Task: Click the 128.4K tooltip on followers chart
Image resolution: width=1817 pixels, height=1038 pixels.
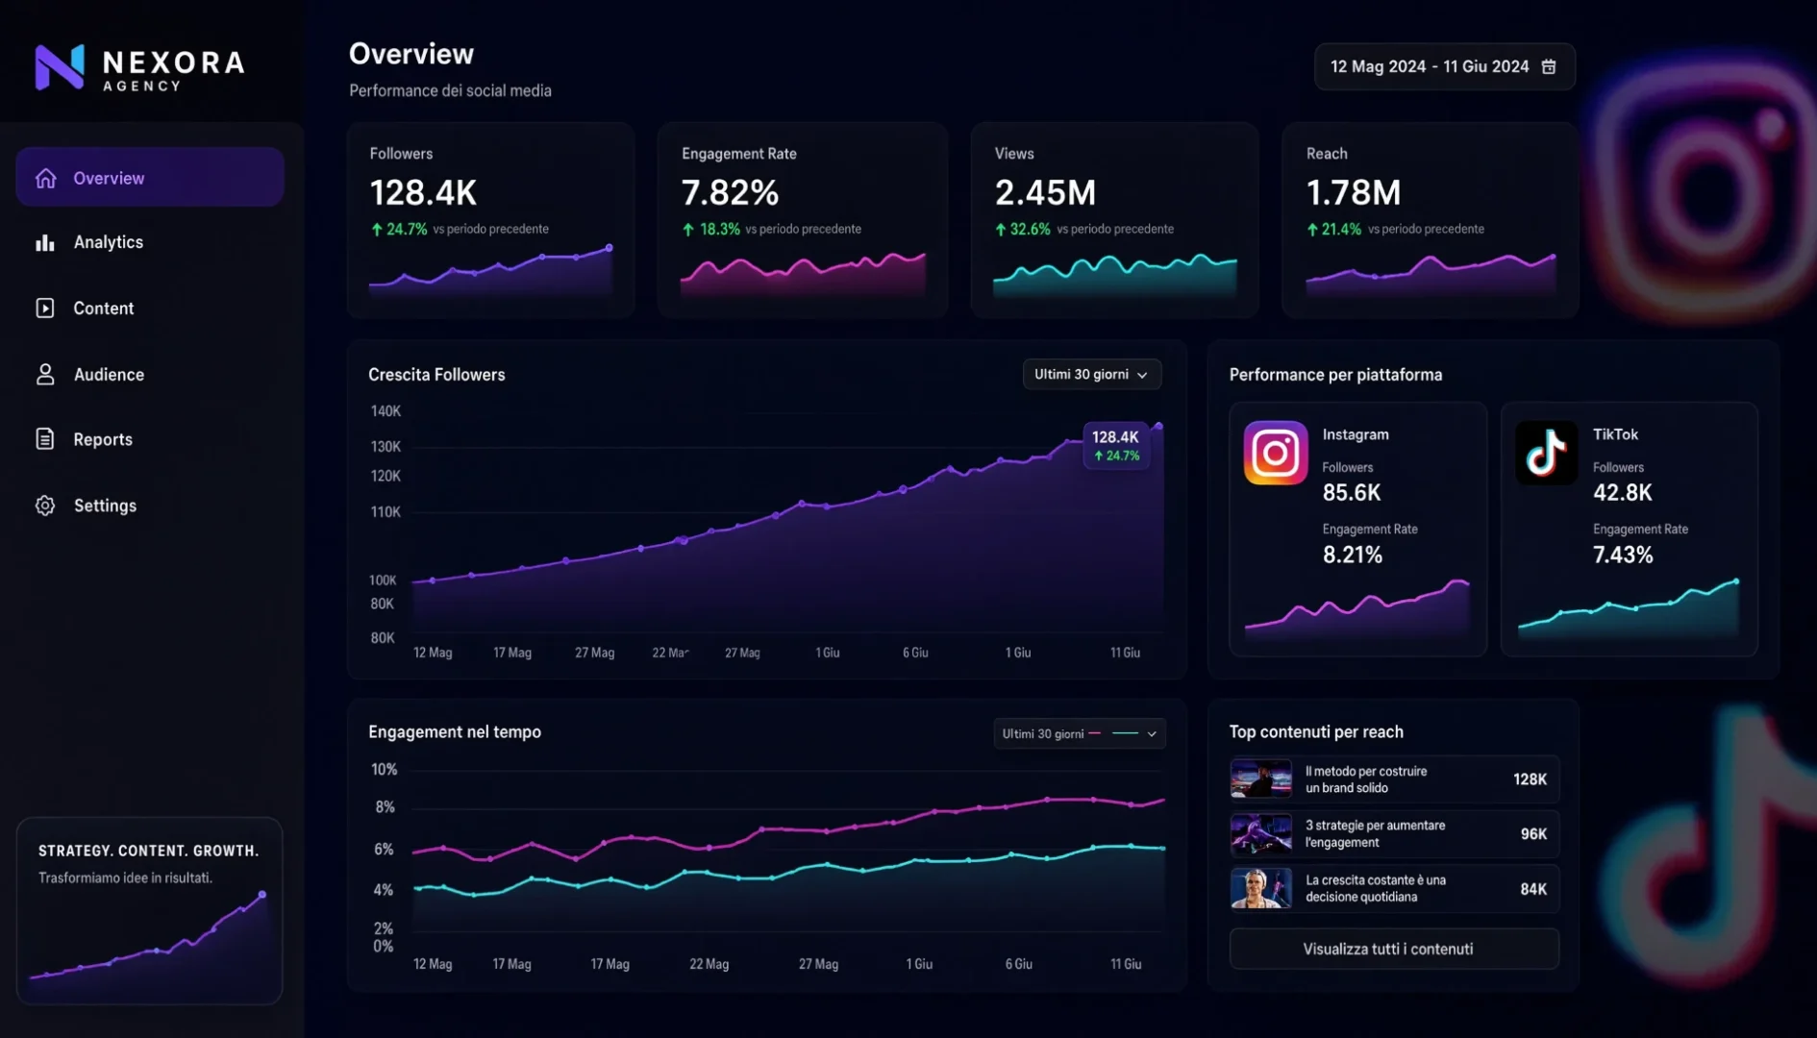Action: (1116, 445)
